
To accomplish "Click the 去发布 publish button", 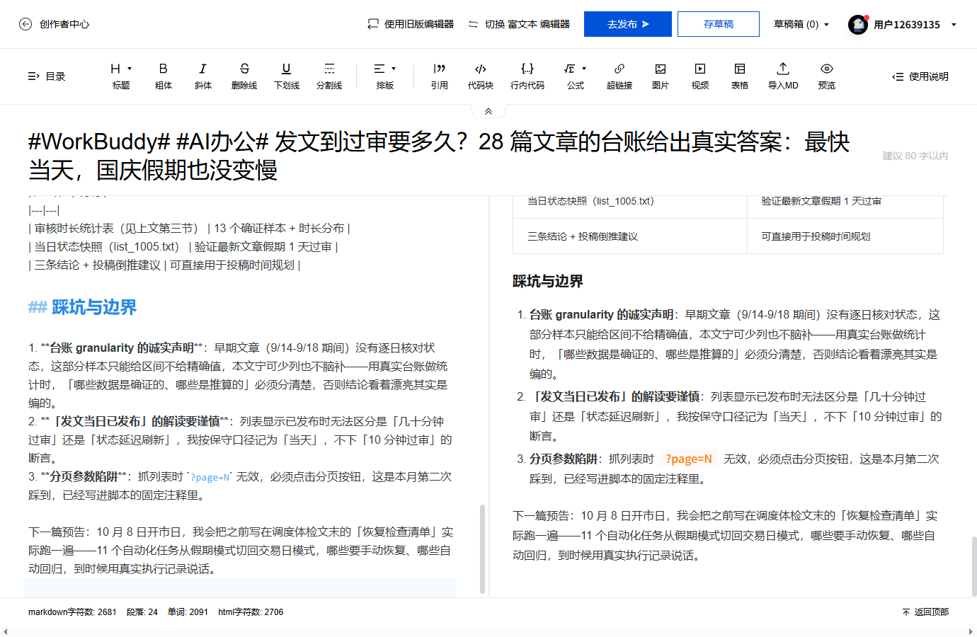I will tap(628, 24).
